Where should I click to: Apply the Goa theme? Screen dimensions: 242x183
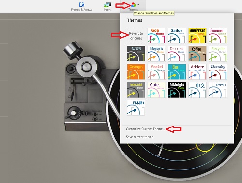click(156, 36)
